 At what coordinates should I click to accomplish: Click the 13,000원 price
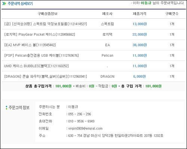(x=140, y=24)
